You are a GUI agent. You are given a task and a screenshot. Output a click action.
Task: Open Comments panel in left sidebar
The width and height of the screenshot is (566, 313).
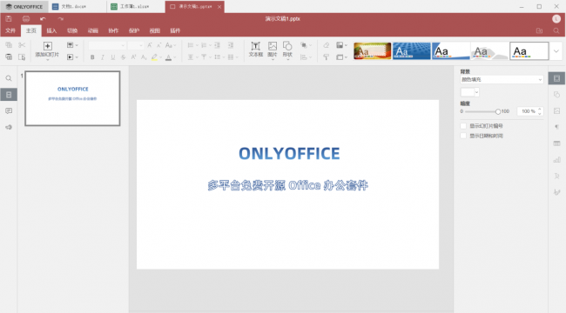(9, 110)
